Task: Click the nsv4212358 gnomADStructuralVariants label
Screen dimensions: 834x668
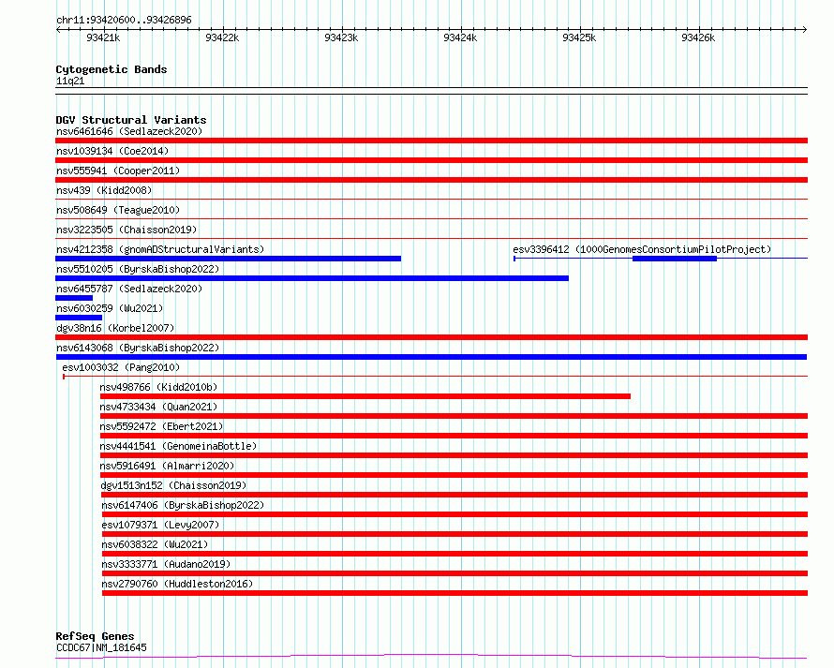Action: click(x=160, y=249)
